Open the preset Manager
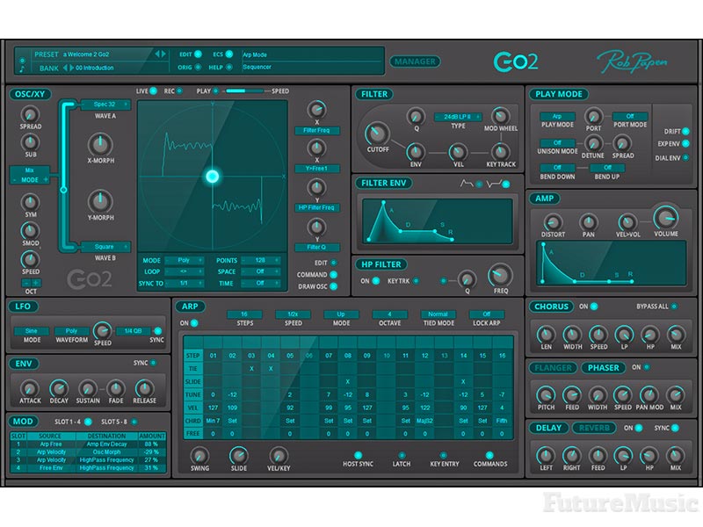 pyautogui.click(x=415, y=61)
